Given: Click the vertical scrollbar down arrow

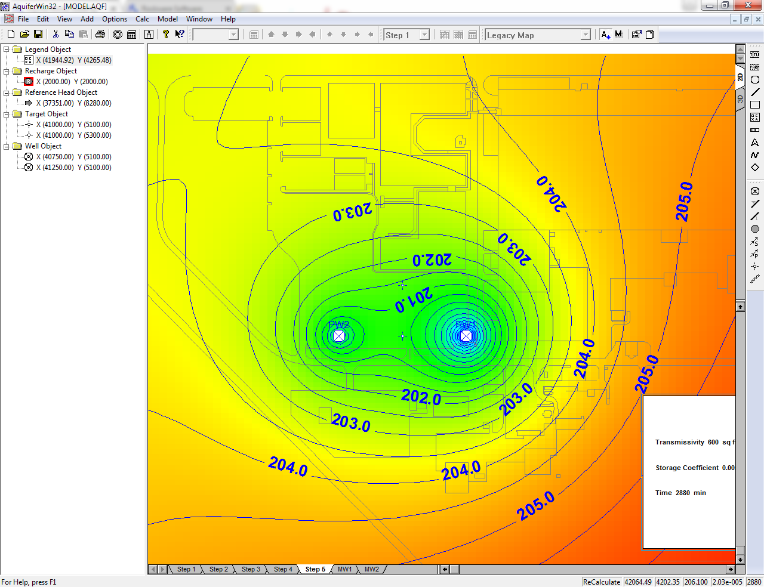Looking at the screenshot, I should point(740,560).
